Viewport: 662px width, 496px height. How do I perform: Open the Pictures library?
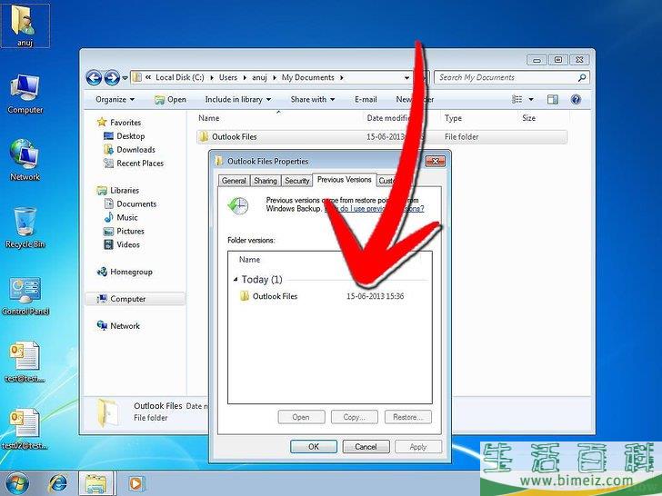(124, 231)
